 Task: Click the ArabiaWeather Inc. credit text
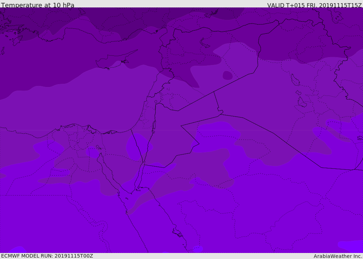338,256
